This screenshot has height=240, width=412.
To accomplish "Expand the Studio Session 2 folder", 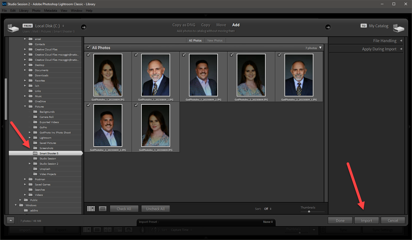I will (30, 164).
